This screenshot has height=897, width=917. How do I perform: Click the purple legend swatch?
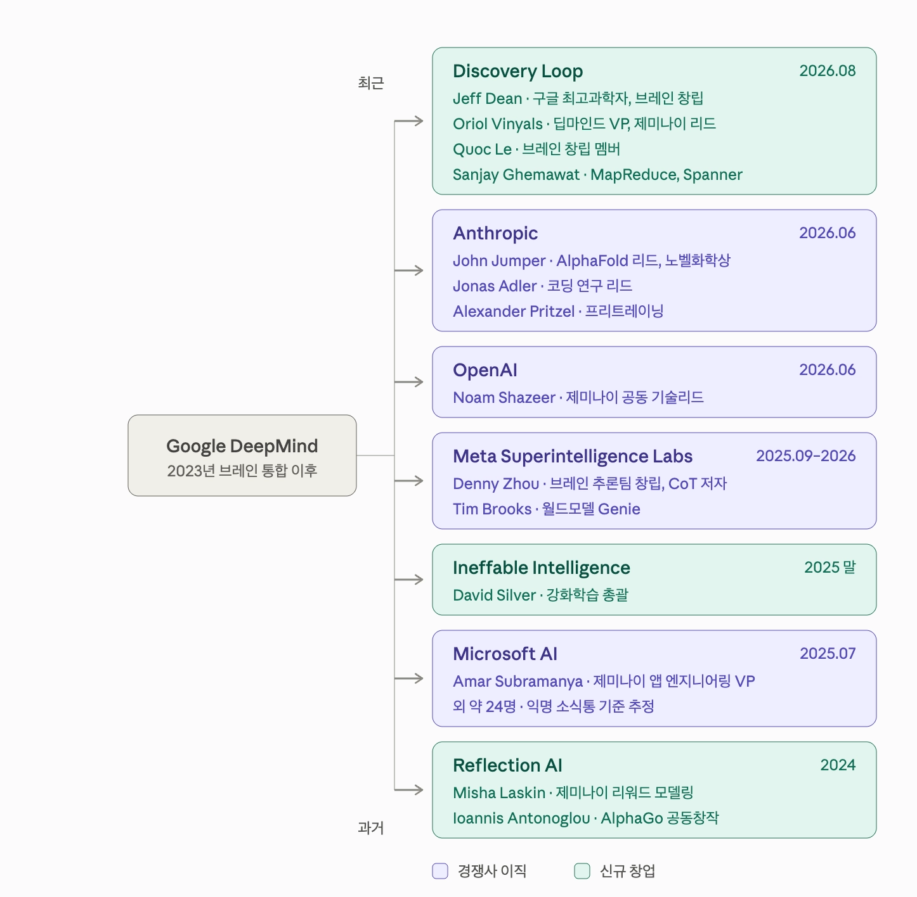point(440,871)
